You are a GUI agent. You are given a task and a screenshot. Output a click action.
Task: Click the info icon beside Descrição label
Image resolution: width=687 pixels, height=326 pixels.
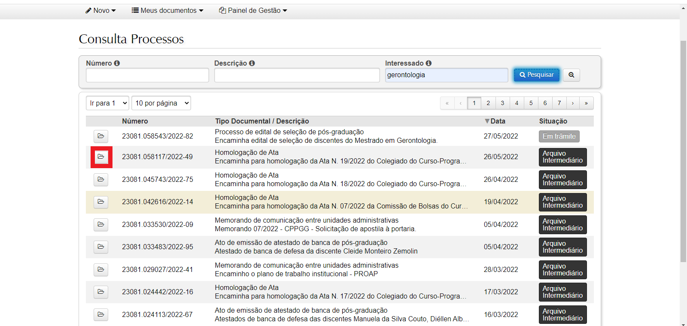coord(252,63)
